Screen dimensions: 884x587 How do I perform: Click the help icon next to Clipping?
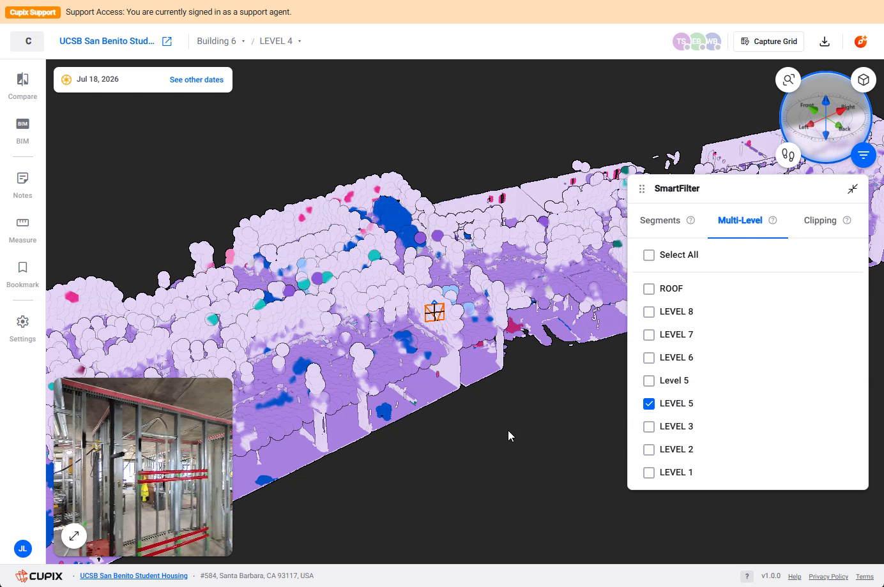(847, 221)
